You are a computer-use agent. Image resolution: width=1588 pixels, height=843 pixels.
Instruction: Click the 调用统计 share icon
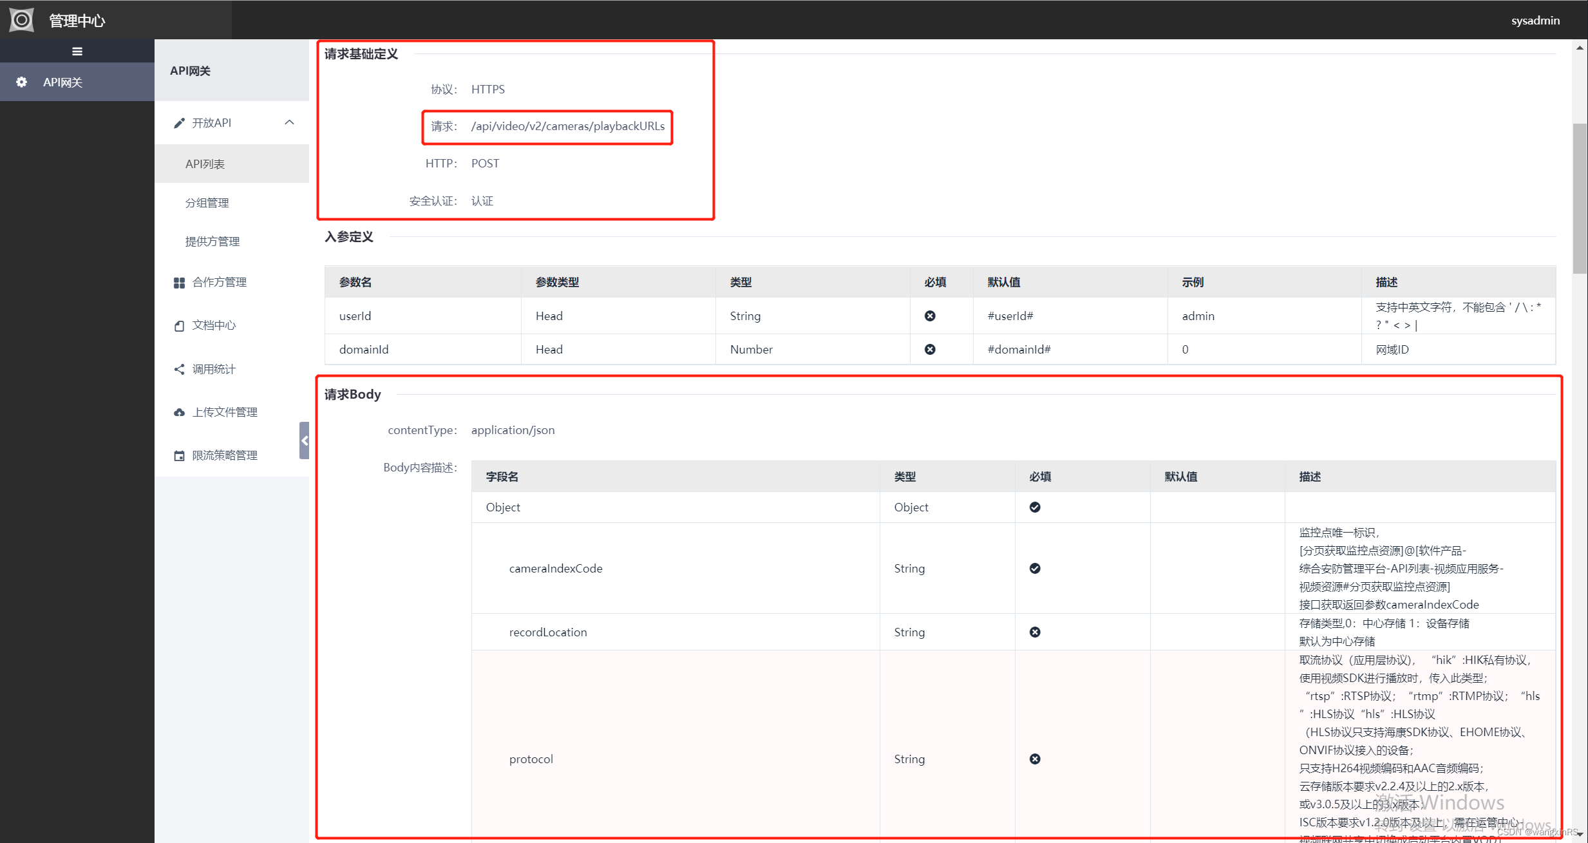[x=179, y=369]
